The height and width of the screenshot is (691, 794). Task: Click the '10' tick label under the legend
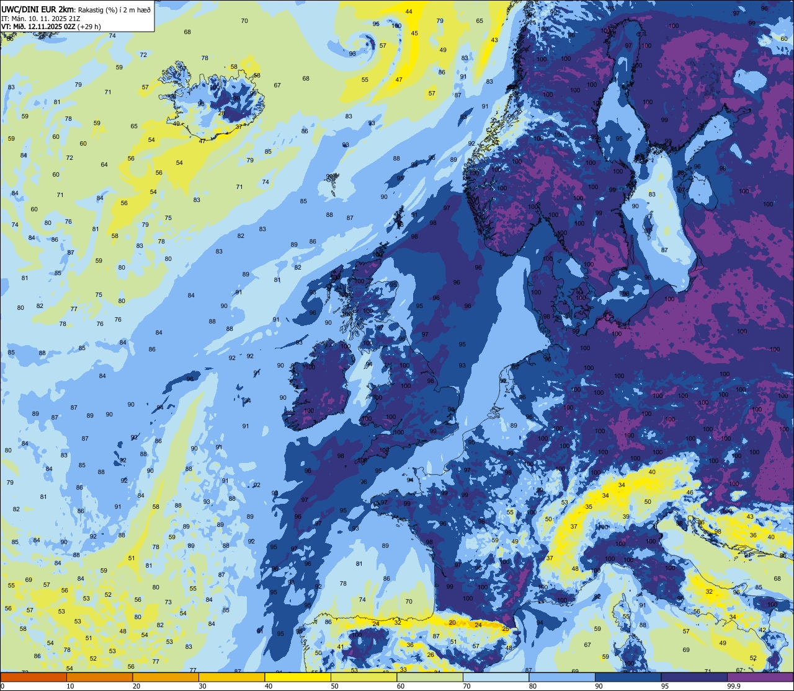(70, 686)
